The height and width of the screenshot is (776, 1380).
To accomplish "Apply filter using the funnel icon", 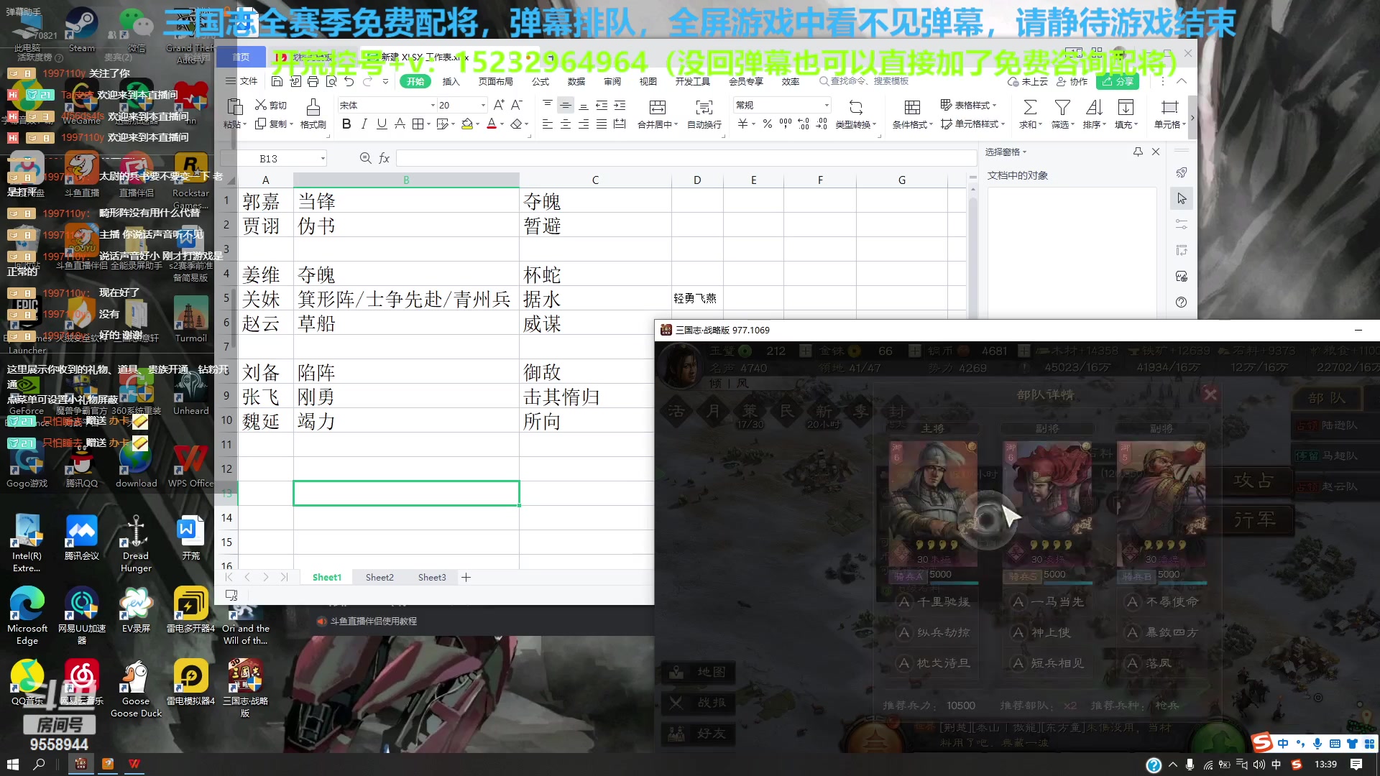I will pos(1062,108).
